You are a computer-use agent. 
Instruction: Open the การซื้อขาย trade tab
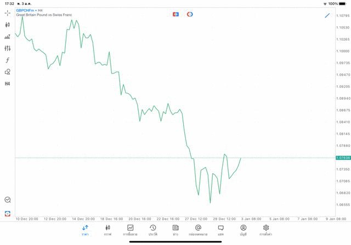131,230
